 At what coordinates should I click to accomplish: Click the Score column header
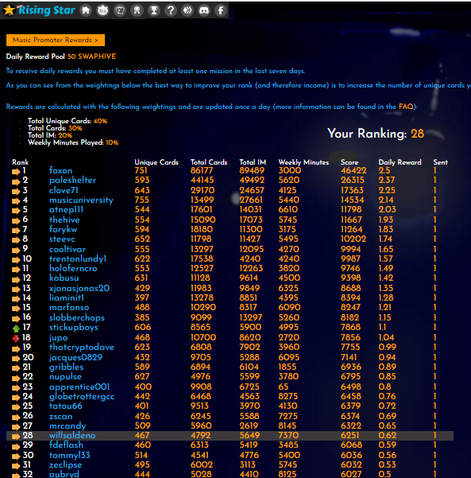349,162
